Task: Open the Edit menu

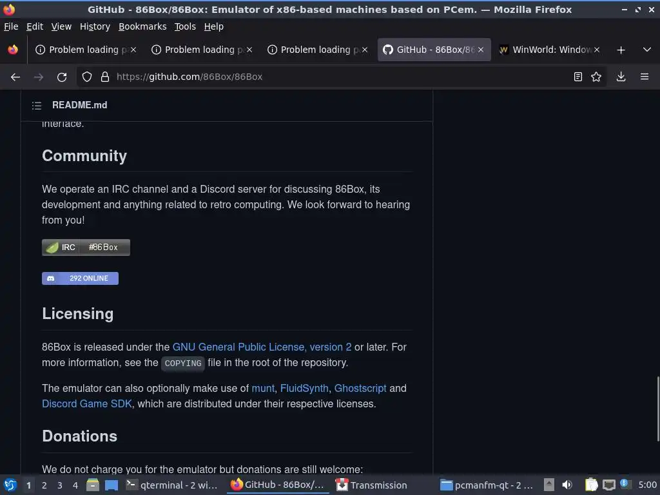Action: tap(35, 26)
